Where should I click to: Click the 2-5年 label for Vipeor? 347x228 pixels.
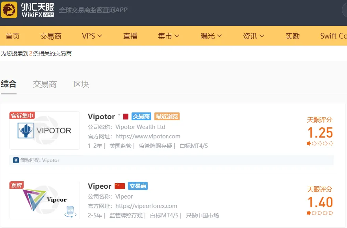[95, 215]
